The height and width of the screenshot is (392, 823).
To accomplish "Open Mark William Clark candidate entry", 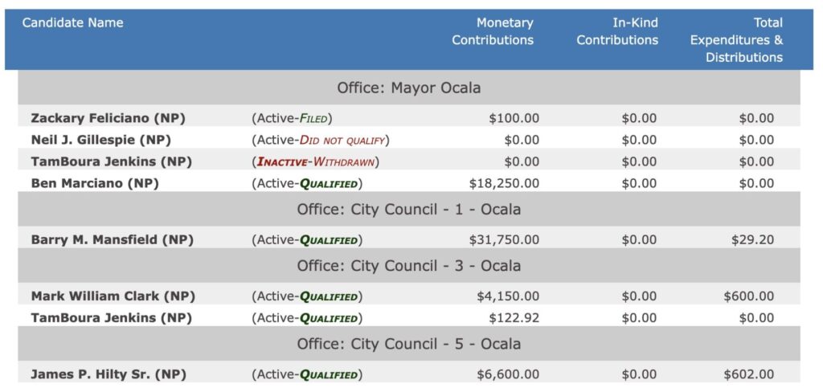I will point(113,296).
